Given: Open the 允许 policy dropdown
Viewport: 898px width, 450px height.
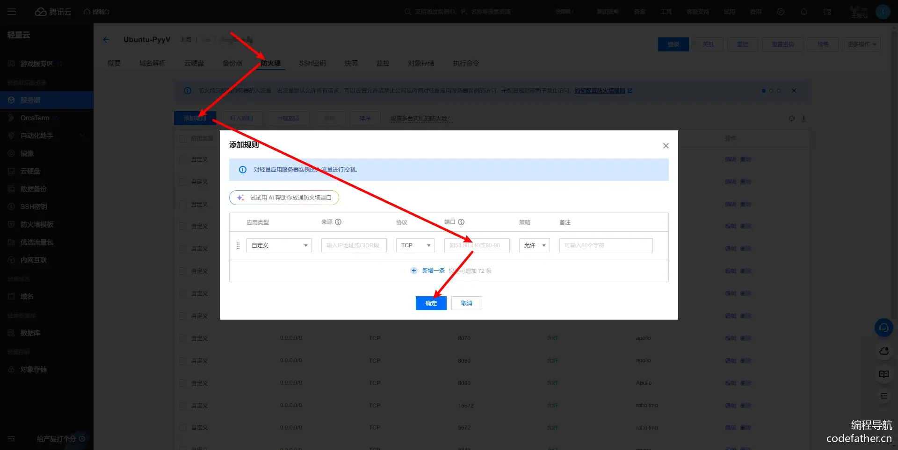Looking at the screenshot, I should tap(534, 245).
